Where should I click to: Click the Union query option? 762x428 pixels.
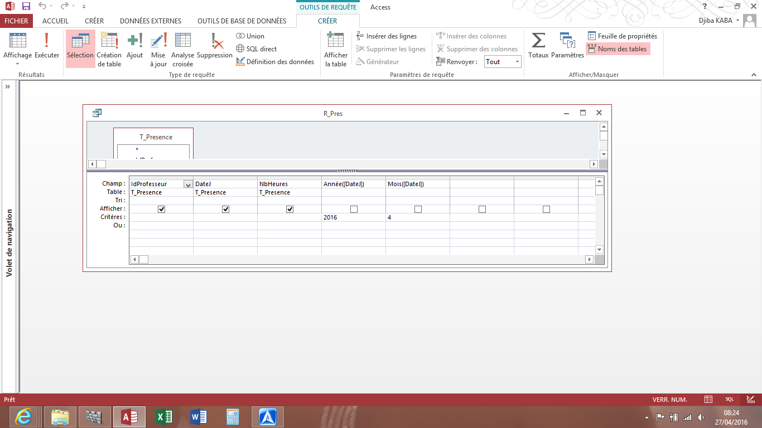click(x=250, y=36)
